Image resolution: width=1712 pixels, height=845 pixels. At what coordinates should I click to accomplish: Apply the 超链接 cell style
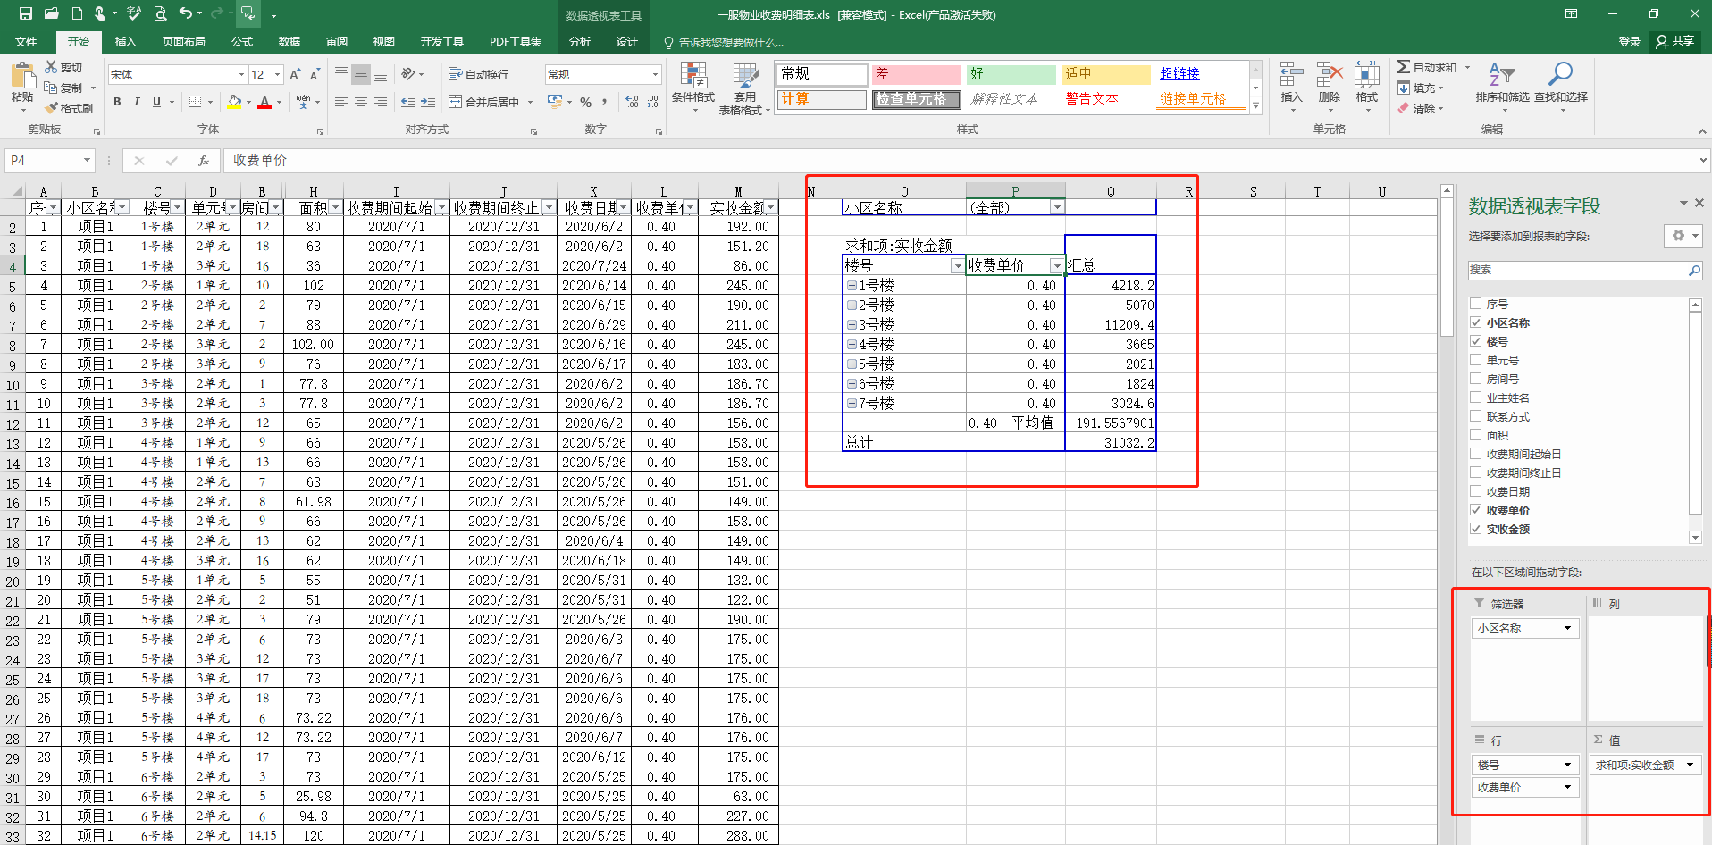click(x=1179, y=74)
